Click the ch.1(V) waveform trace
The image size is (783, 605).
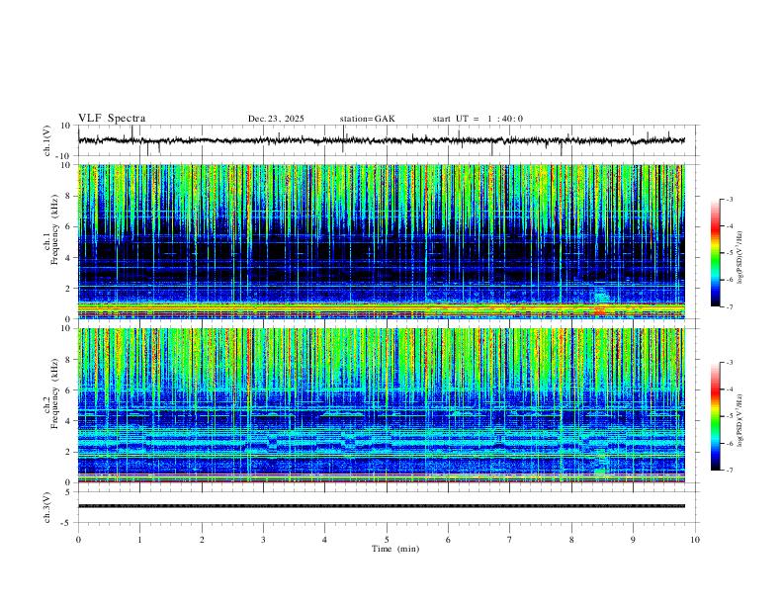point(382,140)
